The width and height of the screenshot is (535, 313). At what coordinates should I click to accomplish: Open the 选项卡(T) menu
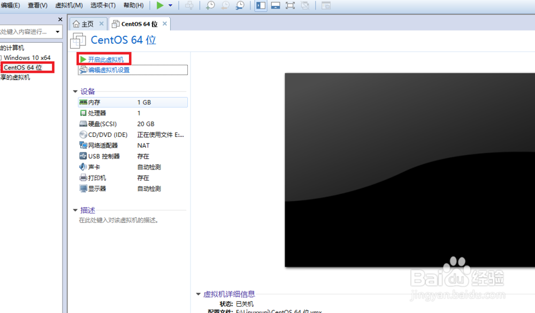[103, 5]
